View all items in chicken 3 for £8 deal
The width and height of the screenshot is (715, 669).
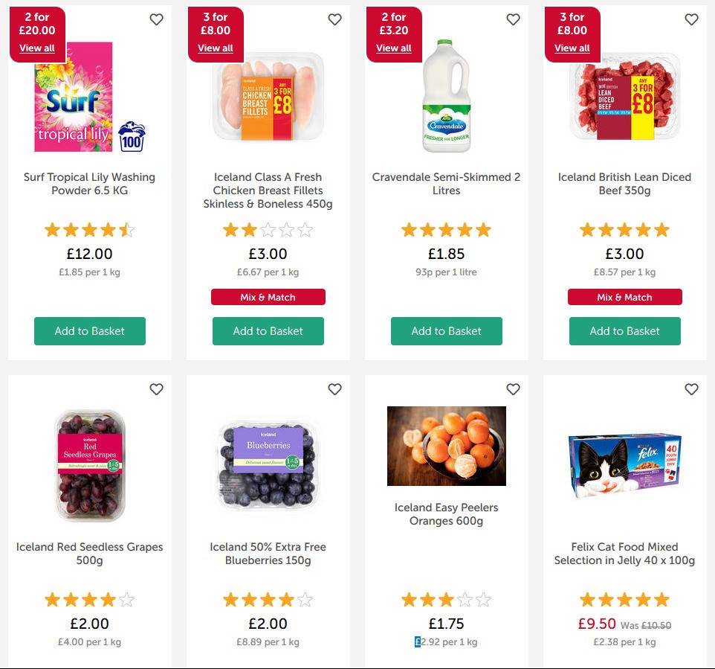click(x=215, y=48)
